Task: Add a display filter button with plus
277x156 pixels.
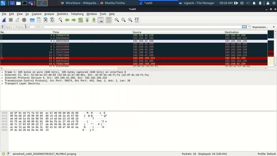Action: (x=274, y=27)
